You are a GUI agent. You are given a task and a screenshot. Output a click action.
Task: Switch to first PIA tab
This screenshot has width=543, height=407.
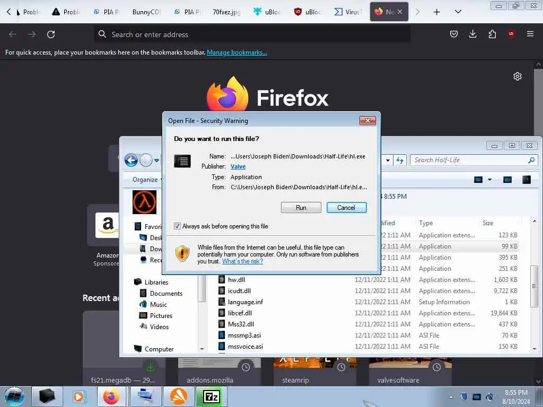106,12
